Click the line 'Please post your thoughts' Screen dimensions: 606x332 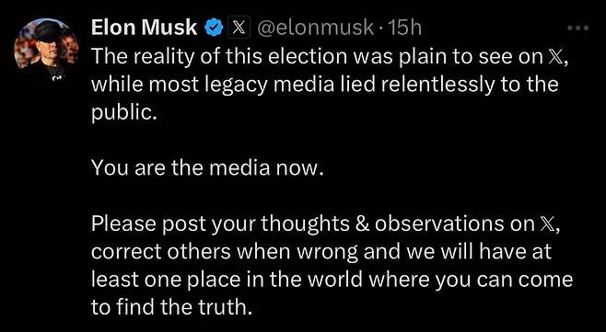326,225
